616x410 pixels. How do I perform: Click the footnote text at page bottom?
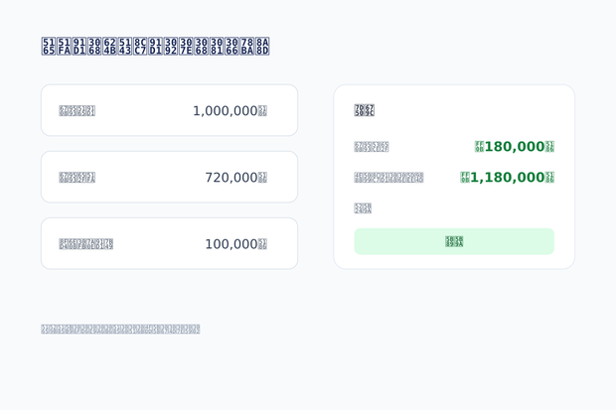pyautogui.click(x=120, y=330)
